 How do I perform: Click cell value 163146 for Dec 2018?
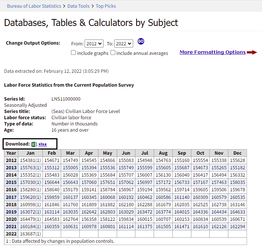[237, 205]
